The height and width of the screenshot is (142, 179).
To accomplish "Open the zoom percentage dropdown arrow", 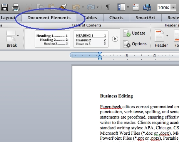I will [x=173, y=8].
